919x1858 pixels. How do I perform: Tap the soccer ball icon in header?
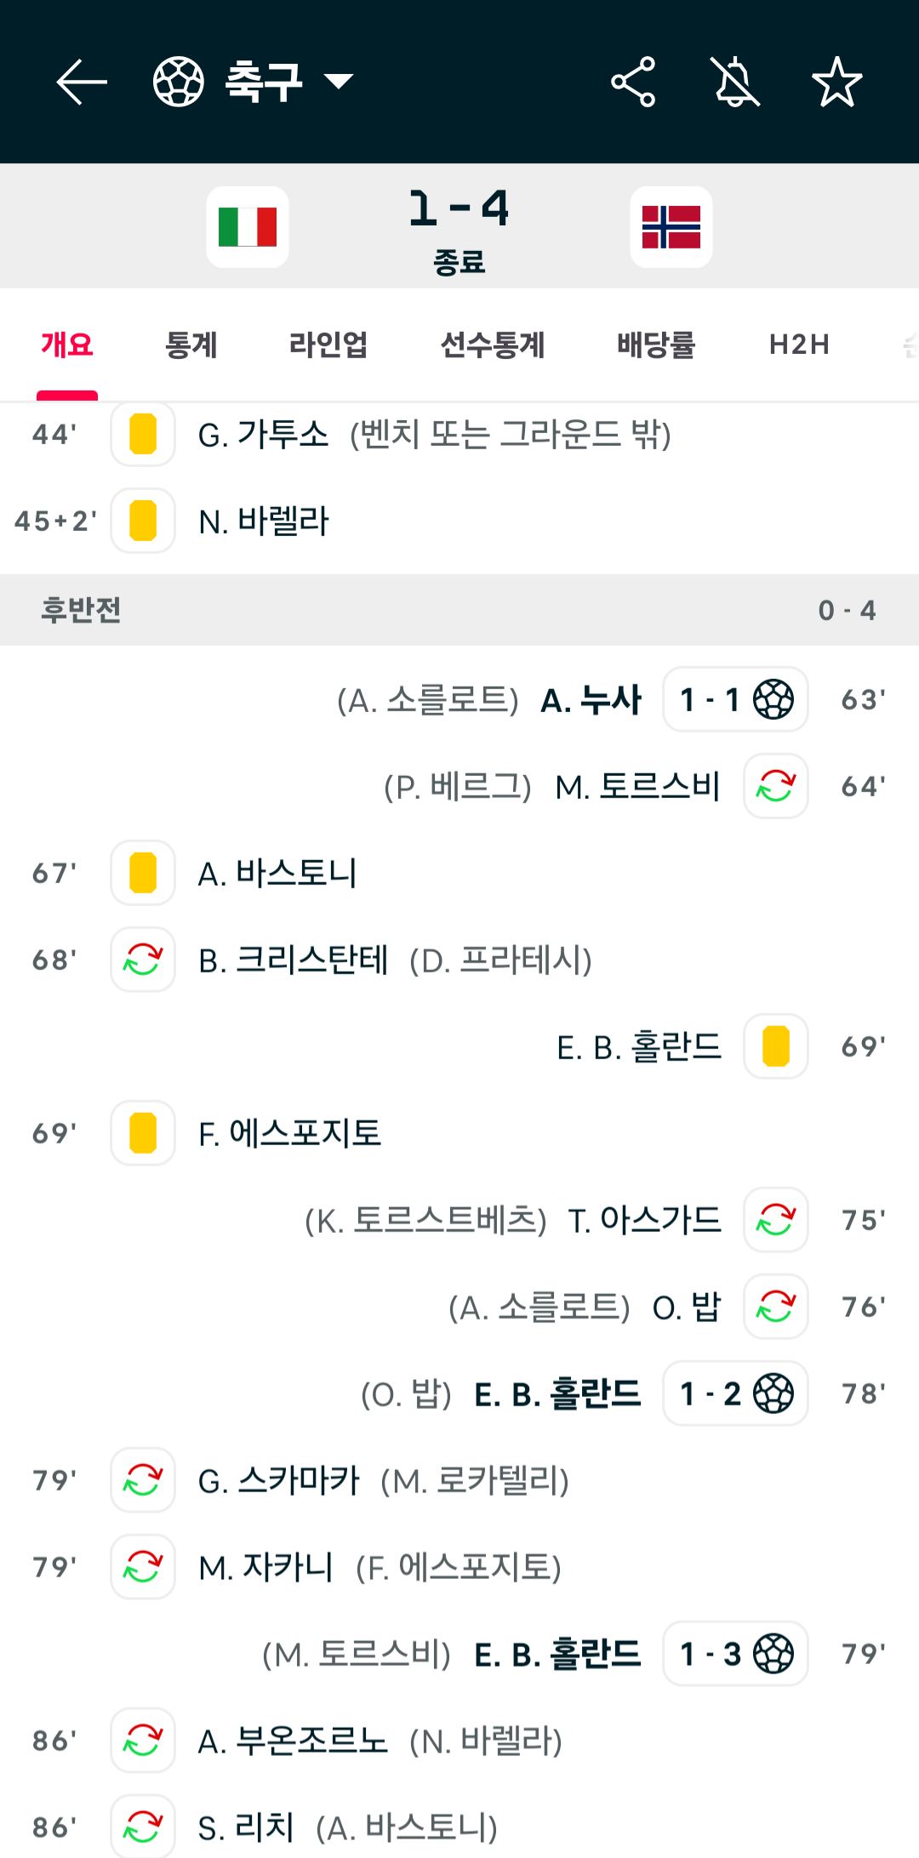click(179, 82)
